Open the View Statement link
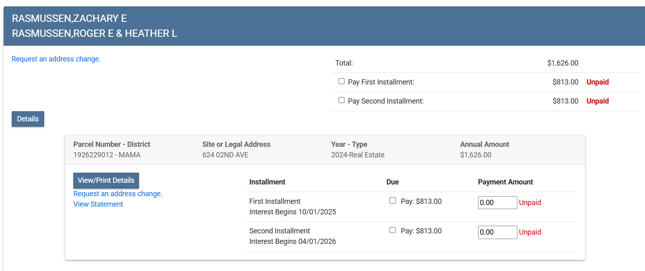Screen dimensions: 645x271 point(98,204)
